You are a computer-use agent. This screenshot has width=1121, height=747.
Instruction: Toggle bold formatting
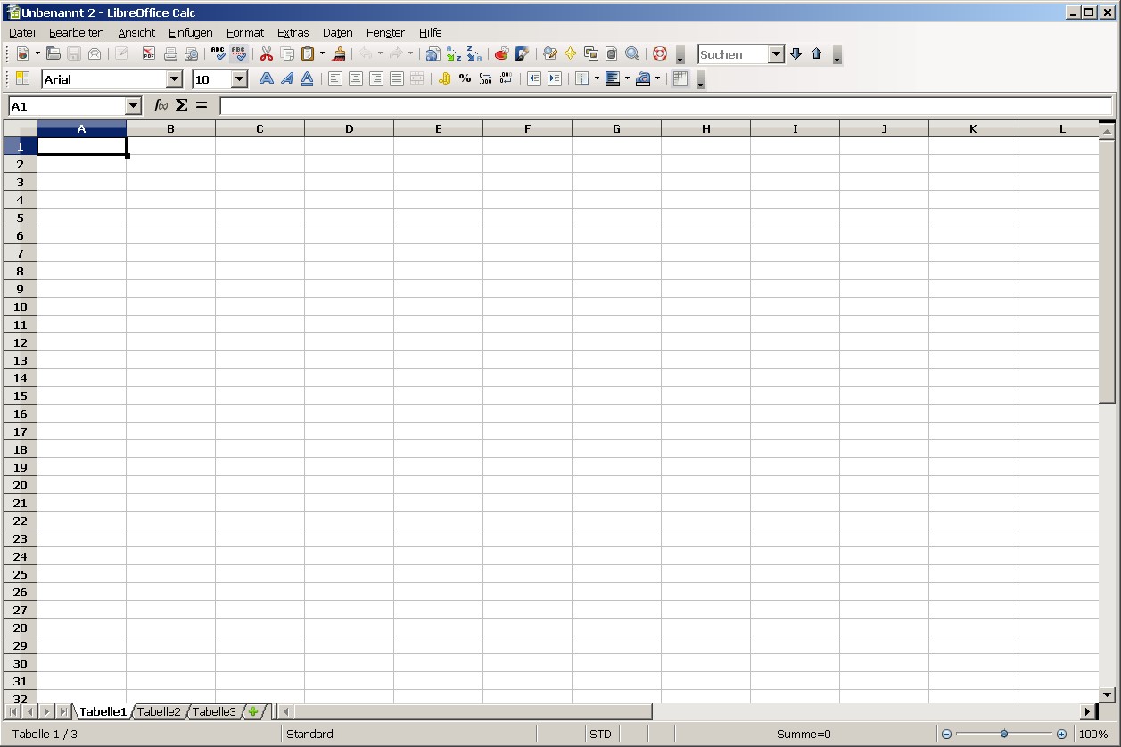(x=266, y=78)
